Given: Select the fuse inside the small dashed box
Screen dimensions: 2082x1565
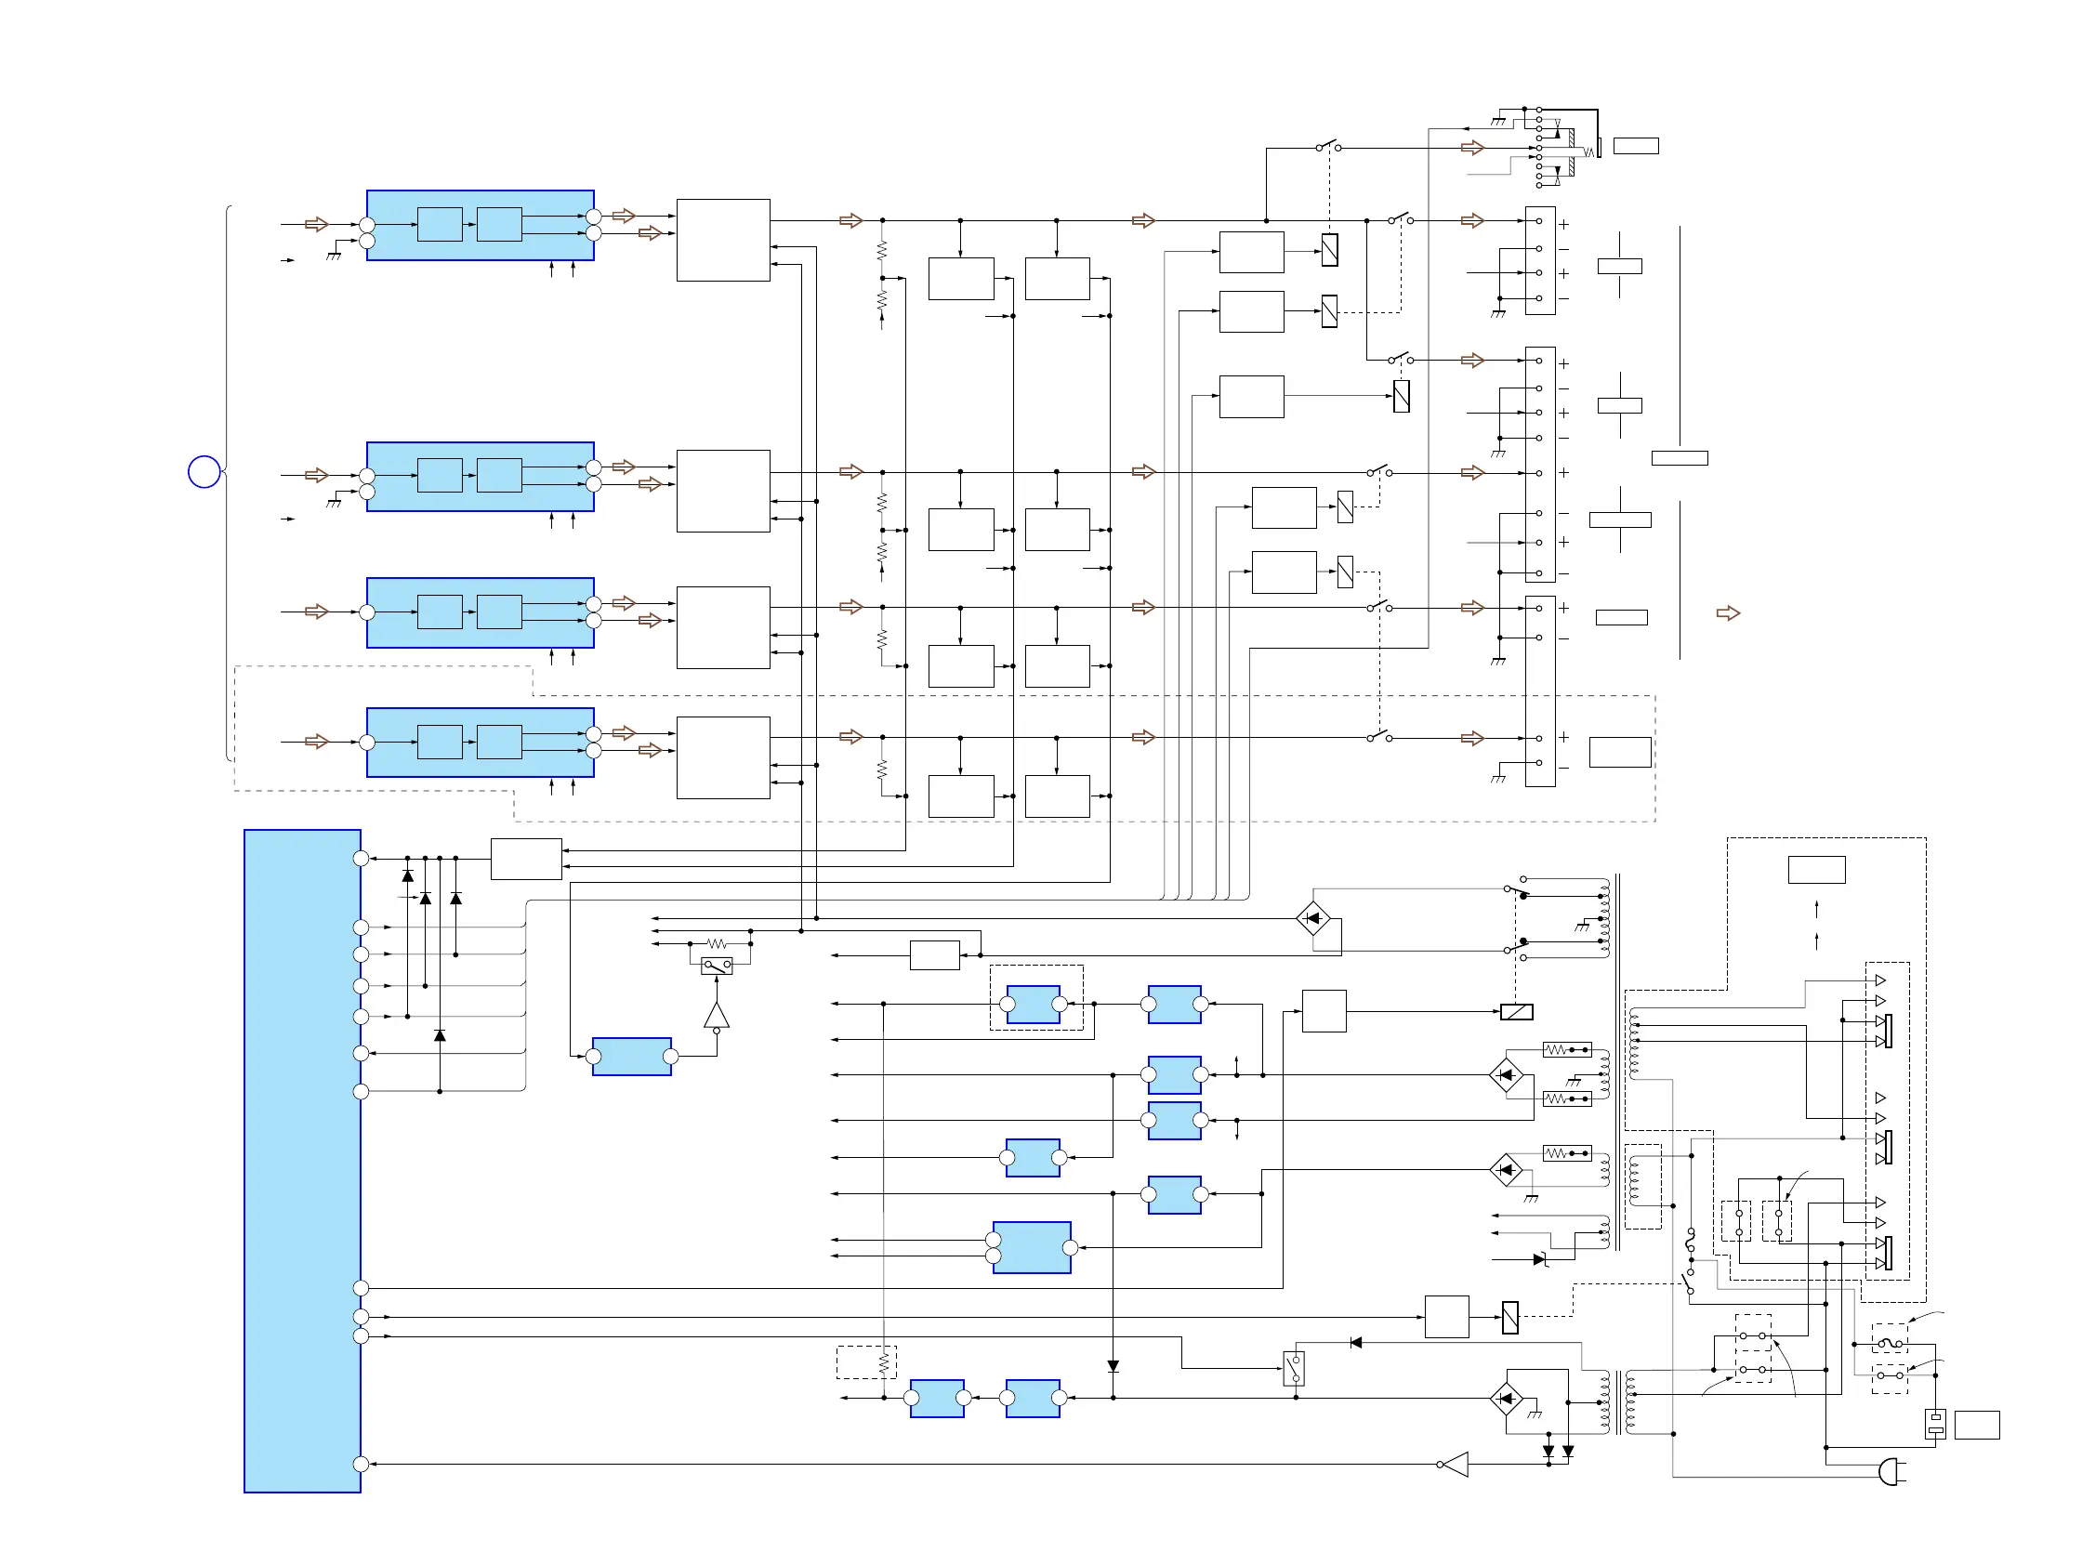Looking at the screenshot, I should pyautogui.click(x=1889, y=1344).
